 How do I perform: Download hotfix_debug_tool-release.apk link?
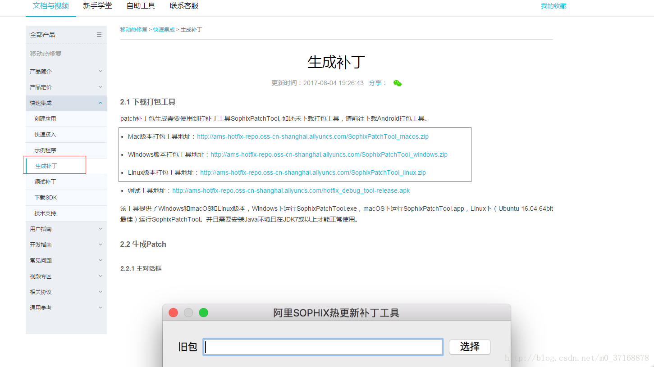click(291, 190)
